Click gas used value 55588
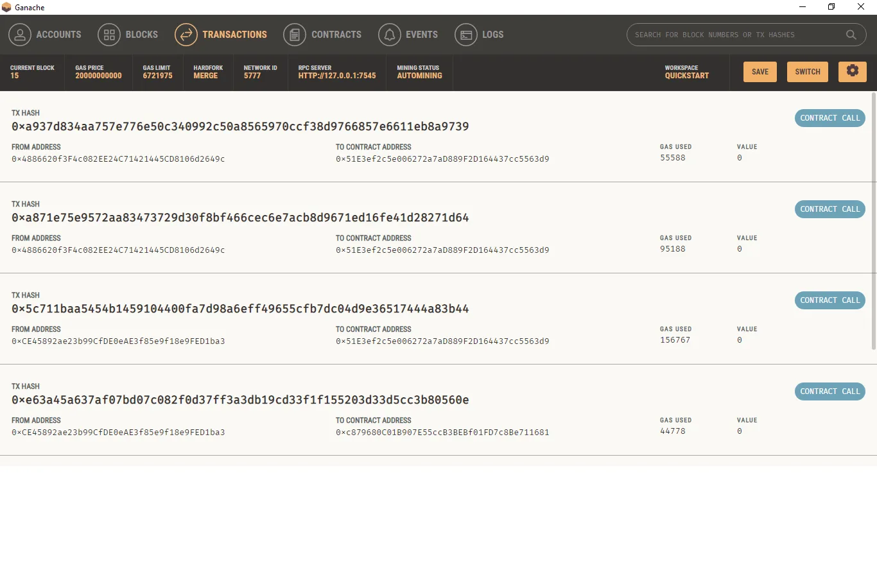Screen dimensions: 877x584 pyautogui.click(x=673, y=158)
